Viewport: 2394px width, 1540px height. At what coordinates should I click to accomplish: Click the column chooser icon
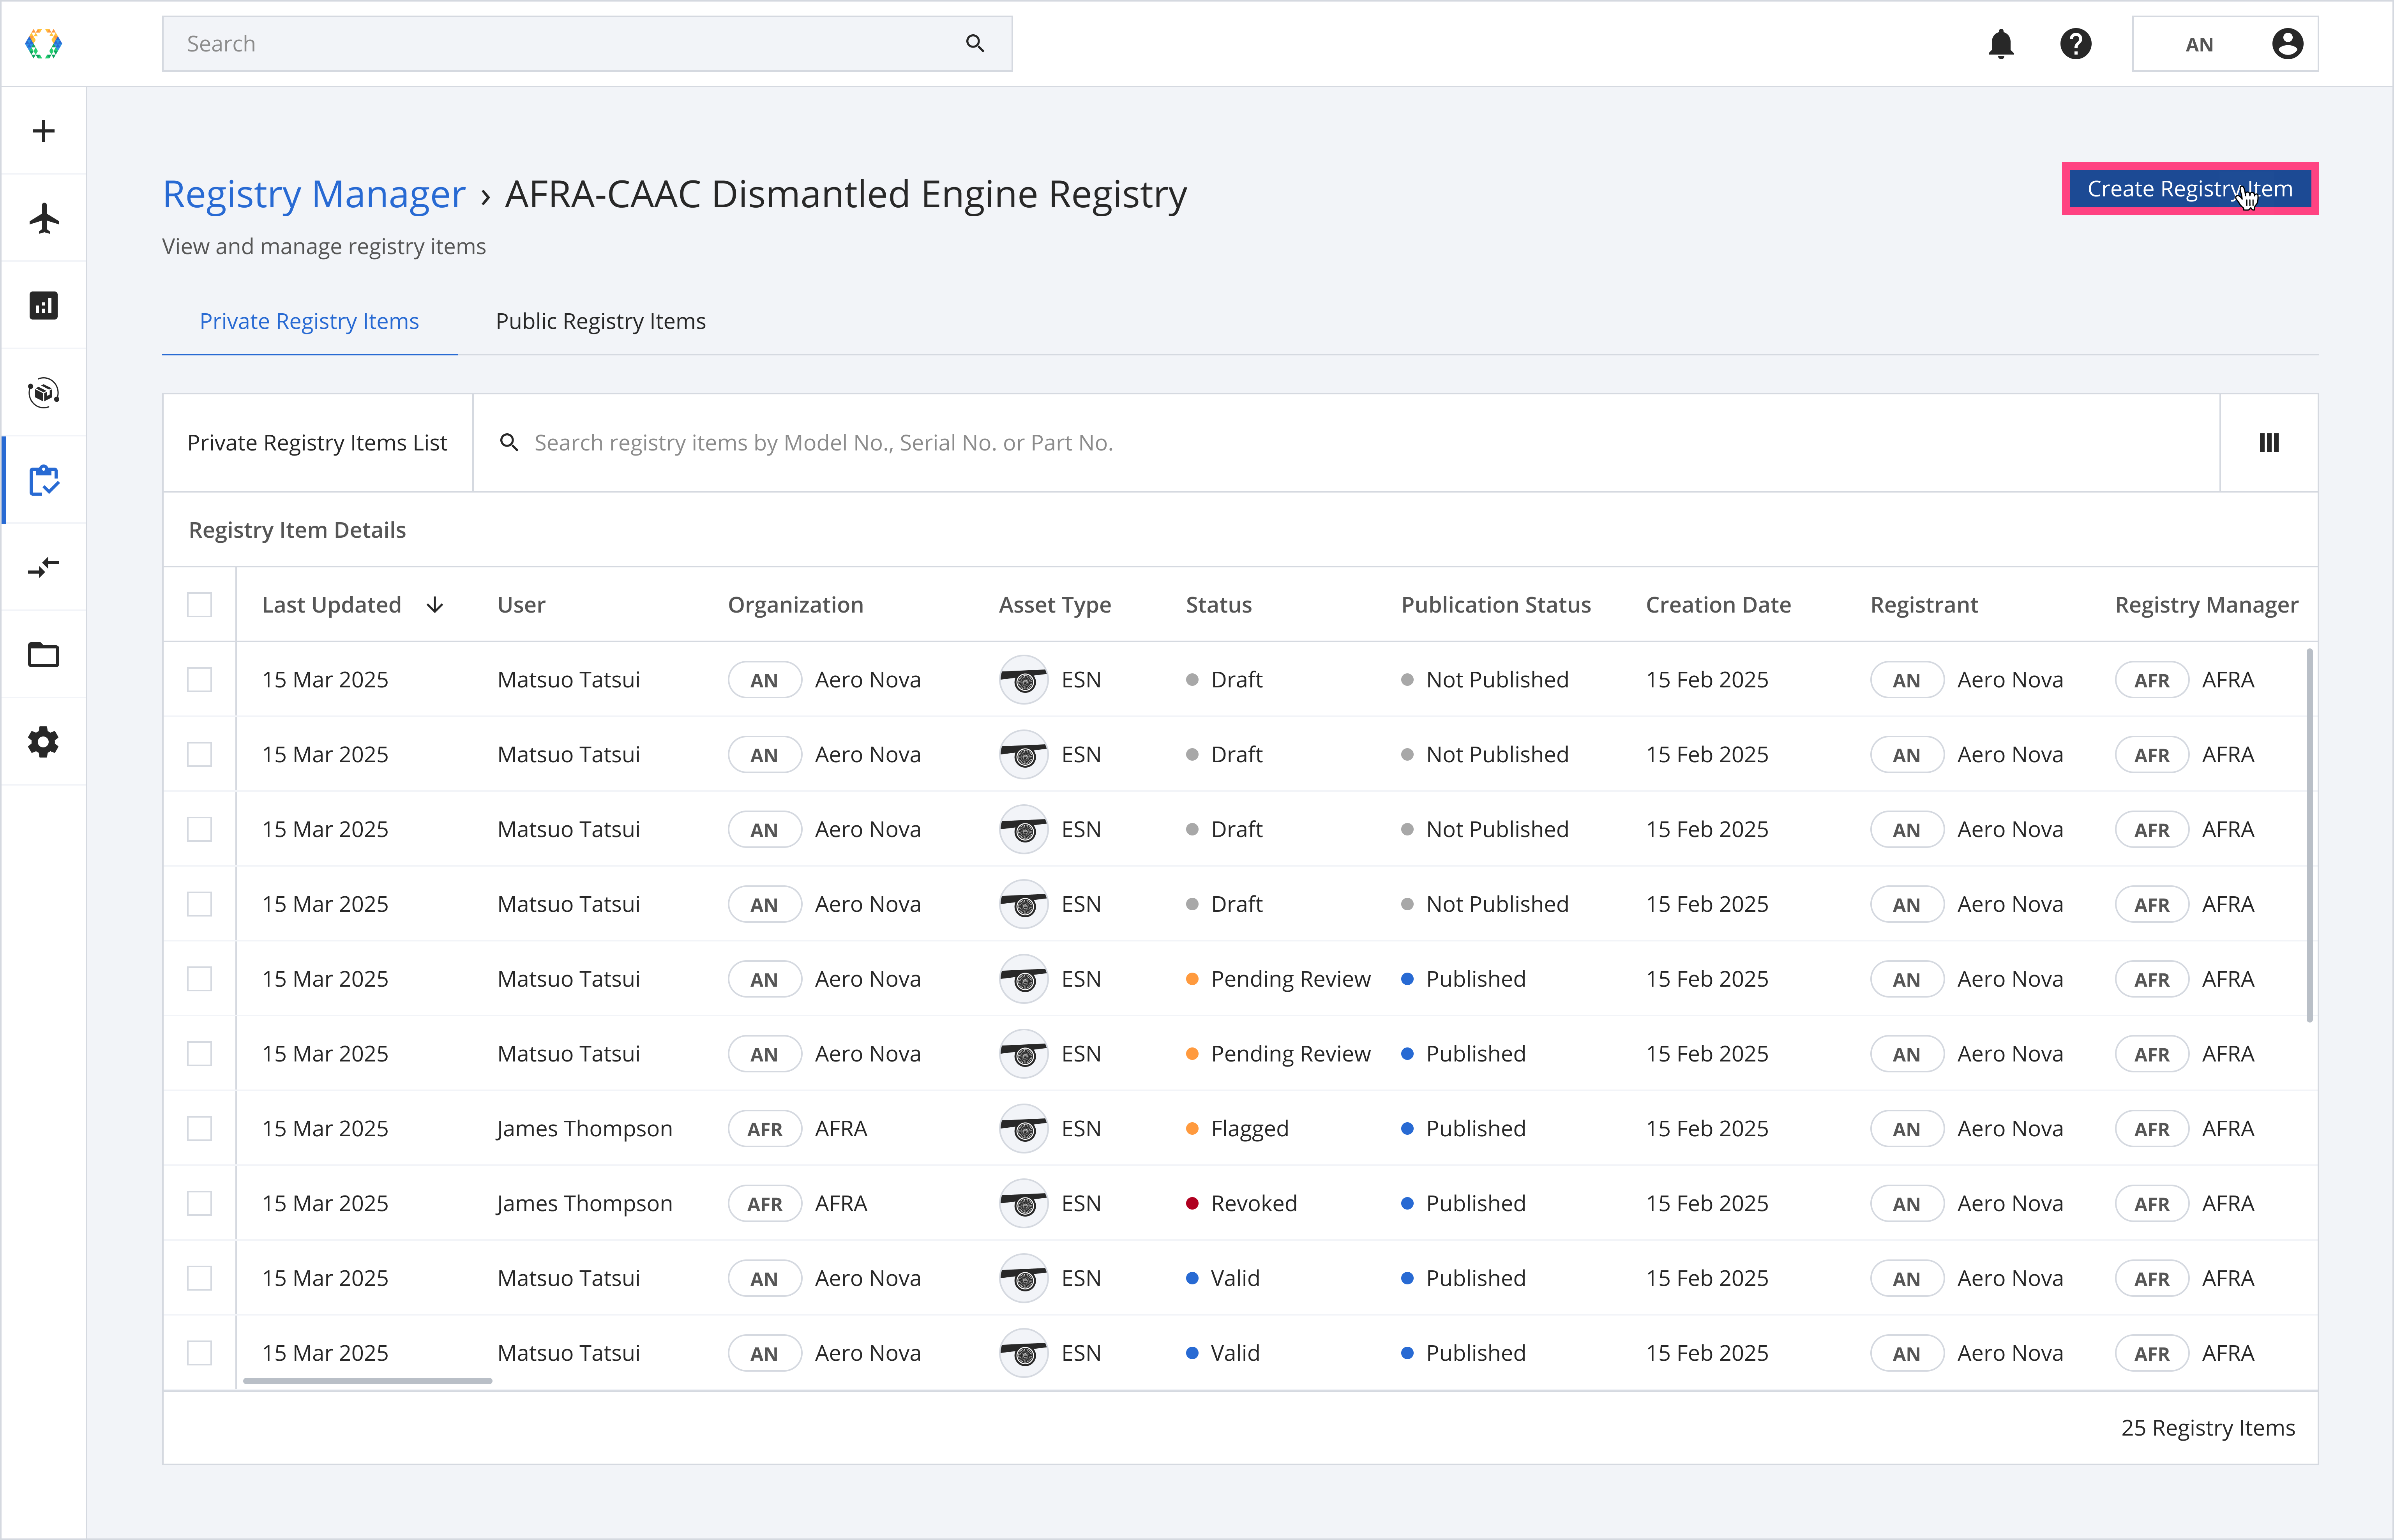coord(2268,443)
